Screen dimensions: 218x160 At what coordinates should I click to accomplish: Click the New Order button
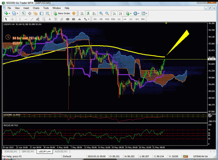click(x=62, y=14)
